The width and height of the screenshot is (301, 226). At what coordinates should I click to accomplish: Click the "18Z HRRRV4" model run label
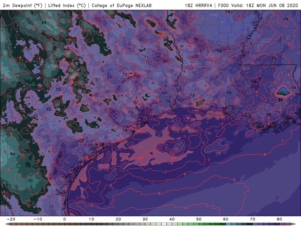click(198, 5)
